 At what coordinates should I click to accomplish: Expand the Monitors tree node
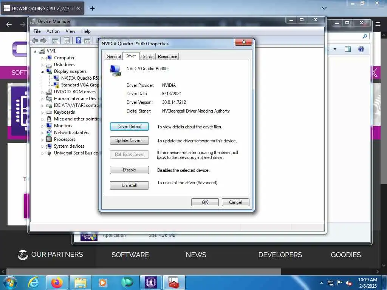42,126
